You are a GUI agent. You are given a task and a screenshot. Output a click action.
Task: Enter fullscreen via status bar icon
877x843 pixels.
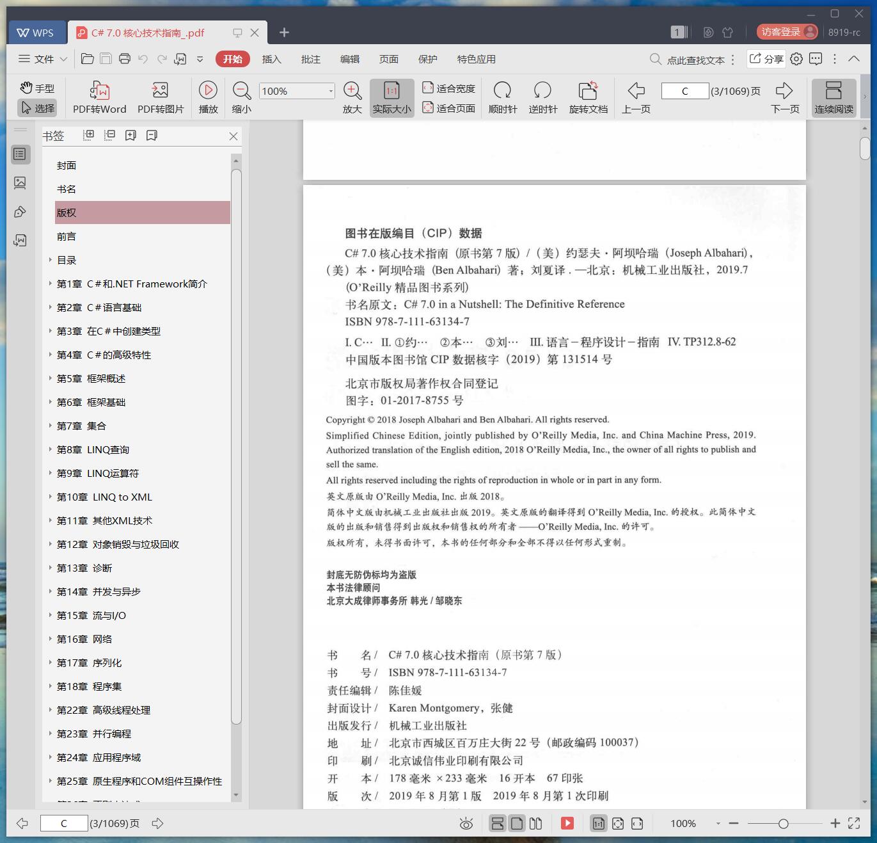[x=854, y=823]
